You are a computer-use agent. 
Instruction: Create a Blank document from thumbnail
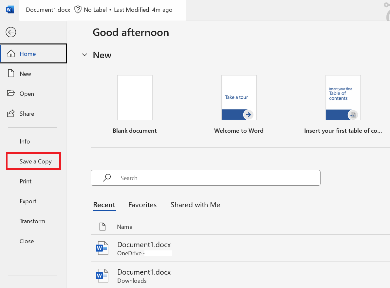[135, 98]
